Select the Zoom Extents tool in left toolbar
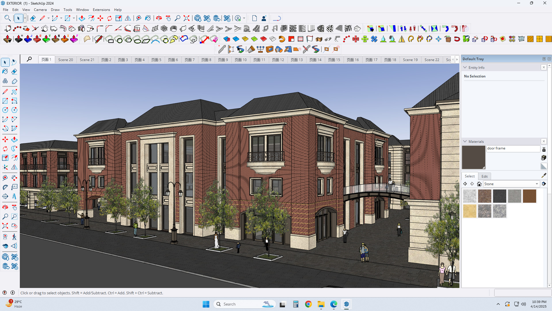Image resolution: width=552 pixels, height=311 pixels. coord(5,226)
